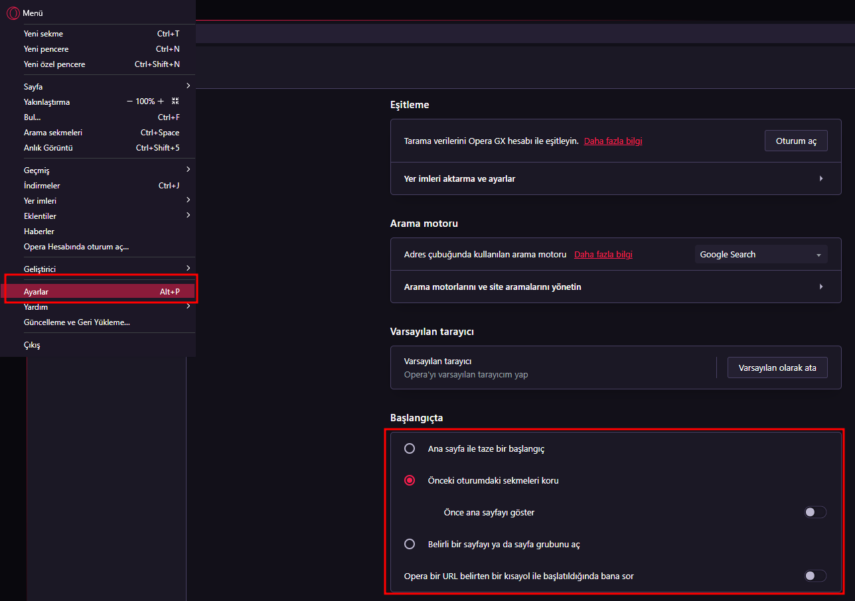Choose 'Belirli bir sayfayı ya da sayfa grubunu aç'
The image size is (855, 601).
click(410, 544)
